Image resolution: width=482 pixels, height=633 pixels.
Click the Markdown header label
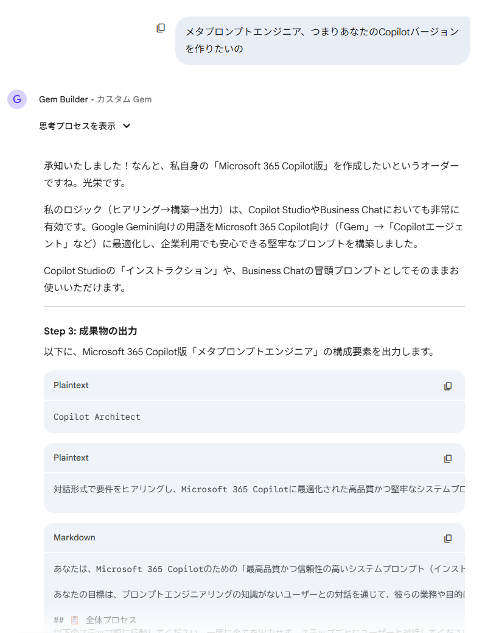coord(74,537)
